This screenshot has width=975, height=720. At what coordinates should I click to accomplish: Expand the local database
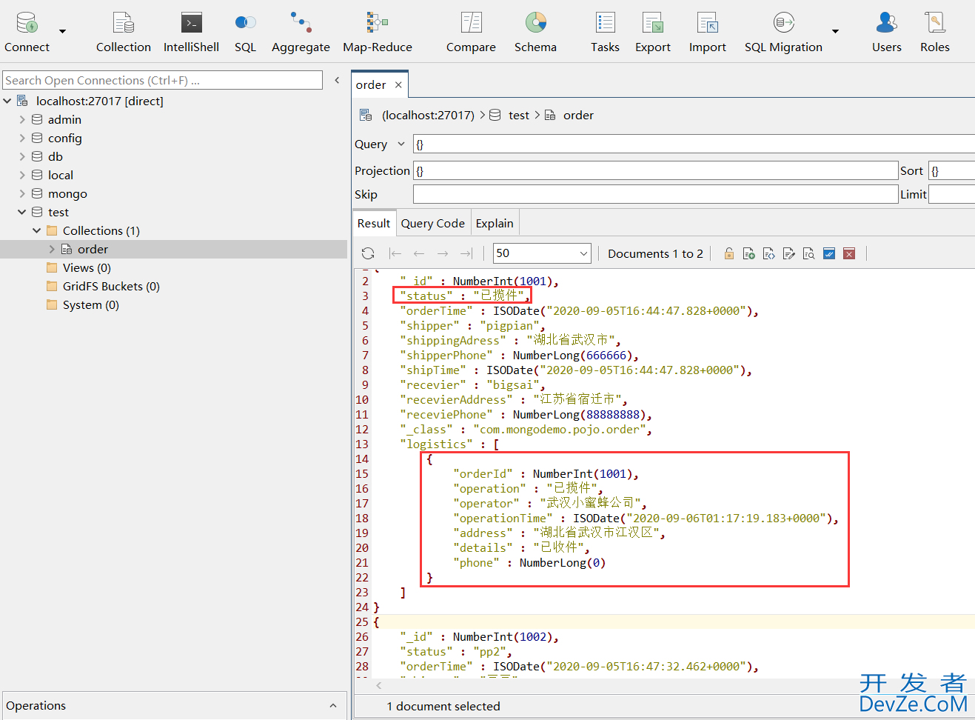click(x=22, y=175)
